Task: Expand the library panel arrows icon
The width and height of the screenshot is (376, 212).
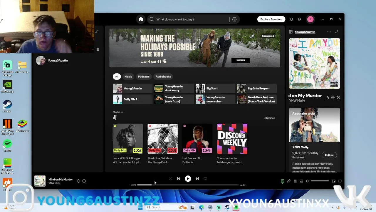Action: tap(97, 31)
